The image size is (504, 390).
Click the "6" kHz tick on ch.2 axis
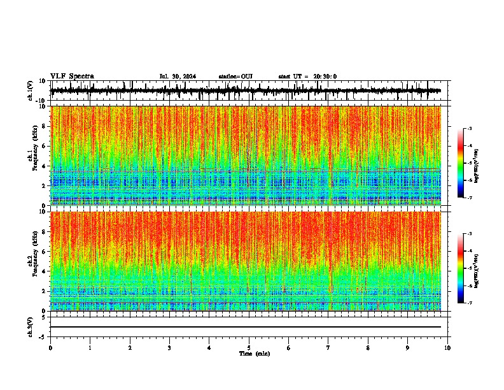point(44,251)
